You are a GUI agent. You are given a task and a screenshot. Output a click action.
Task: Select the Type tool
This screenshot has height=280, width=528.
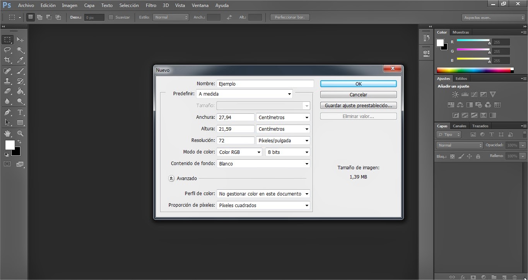20,112
